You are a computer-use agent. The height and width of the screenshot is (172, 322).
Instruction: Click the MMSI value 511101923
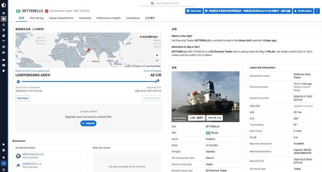point(212,145)
